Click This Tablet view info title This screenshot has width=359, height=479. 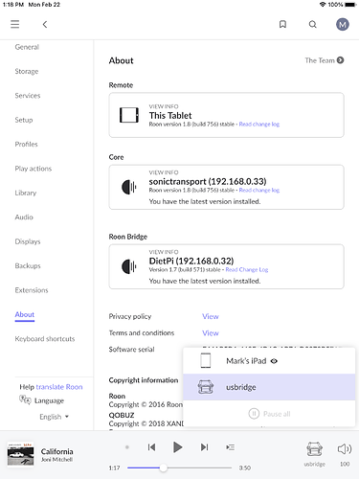[x=170, y=116]
